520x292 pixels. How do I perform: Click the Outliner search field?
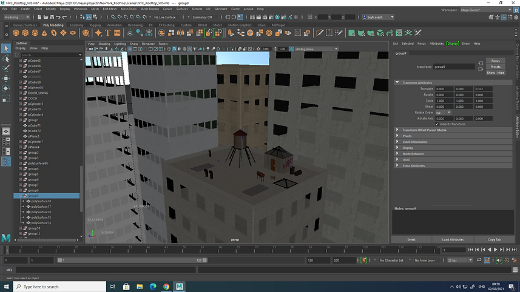point(51,55)
